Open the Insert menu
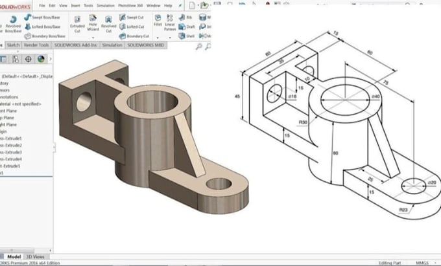 [x=75, y=6]
